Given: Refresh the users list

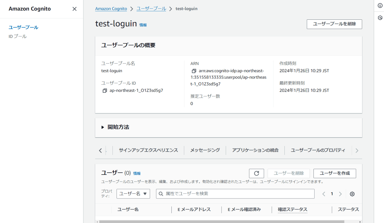Looking at the screenshot, I should pyautogui.click(x=256, y=173).
